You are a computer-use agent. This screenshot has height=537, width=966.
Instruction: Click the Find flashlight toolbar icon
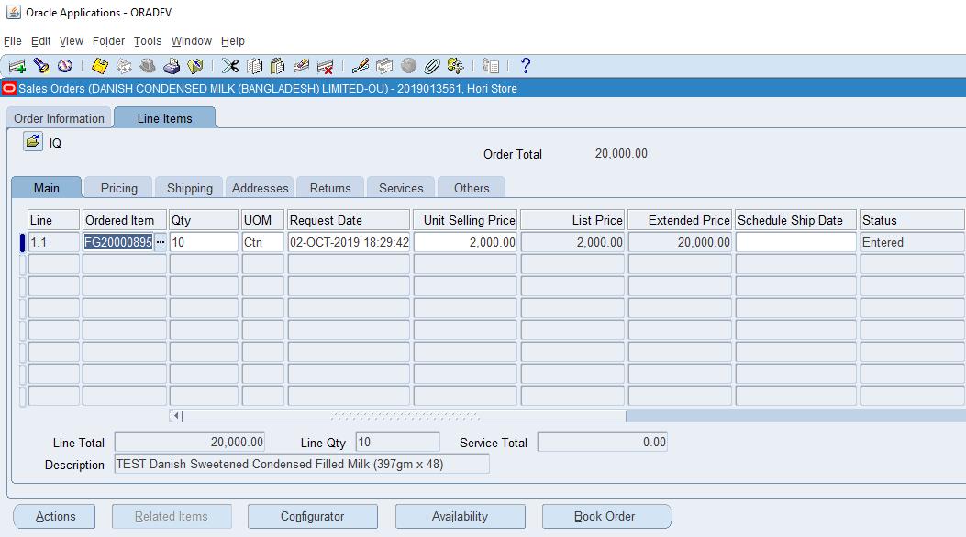coord(41,66)
